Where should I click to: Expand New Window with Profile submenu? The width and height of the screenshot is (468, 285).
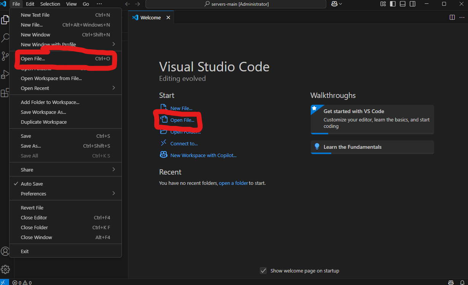click(65, 44)
